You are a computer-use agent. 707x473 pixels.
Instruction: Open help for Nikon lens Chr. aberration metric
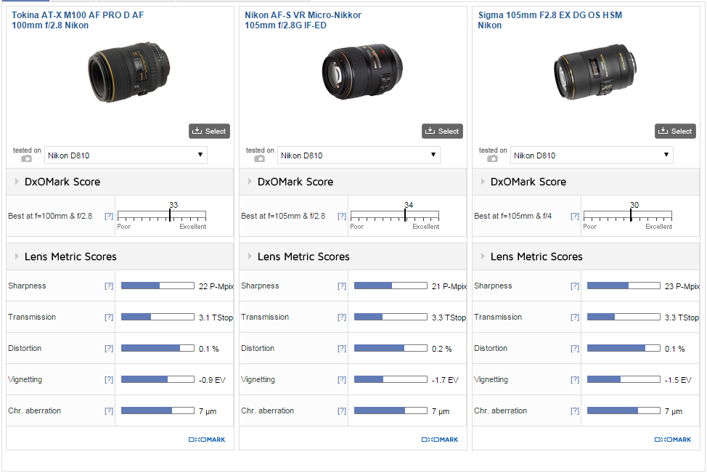(342, 411)
